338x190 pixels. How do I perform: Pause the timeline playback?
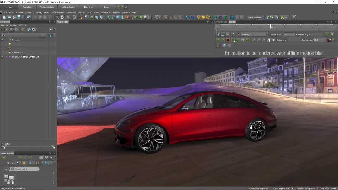coord(233,40)
